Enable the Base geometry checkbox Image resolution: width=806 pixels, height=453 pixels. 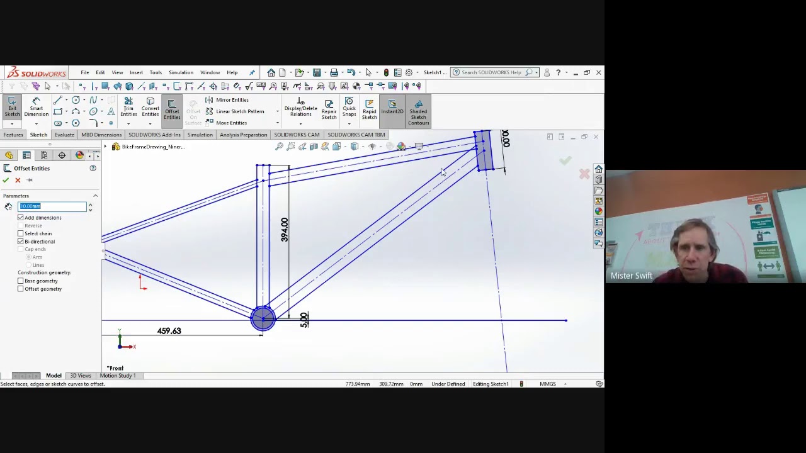pos(21,281)
